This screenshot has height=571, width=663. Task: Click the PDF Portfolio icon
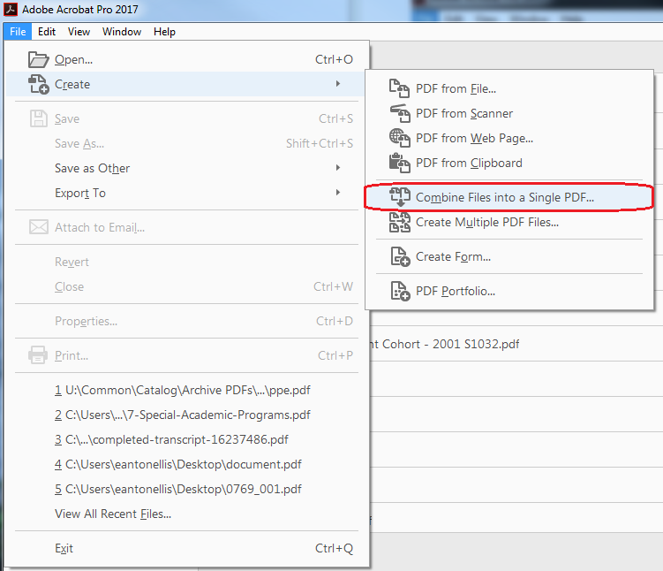(400, 291)
